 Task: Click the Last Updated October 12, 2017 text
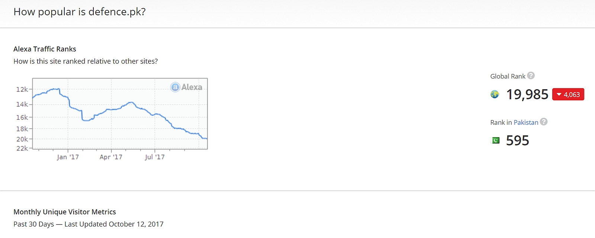coord(114,224)
